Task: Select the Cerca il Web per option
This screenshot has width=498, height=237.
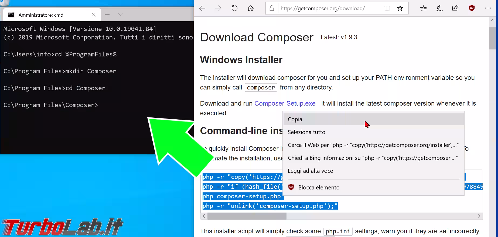Action: (x=374, y=145)
